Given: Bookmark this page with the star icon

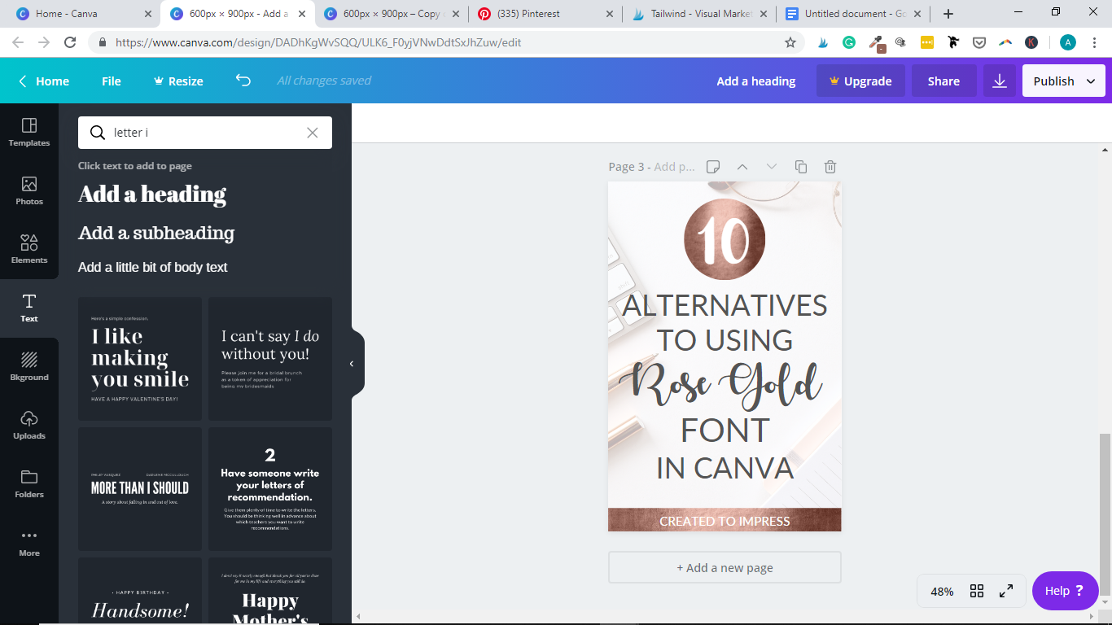Looking at the screenshot, I should point(790,43).
